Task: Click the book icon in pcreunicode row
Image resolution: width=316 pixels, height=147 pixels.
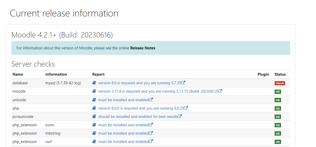Action: point(94,117)
